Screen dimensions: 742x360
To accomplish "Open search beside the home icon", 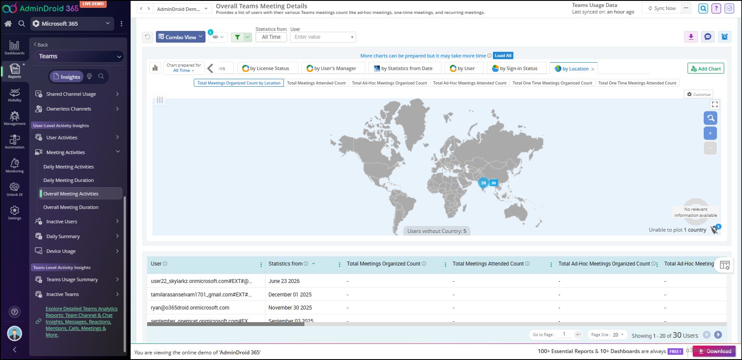I will (22, 24).
